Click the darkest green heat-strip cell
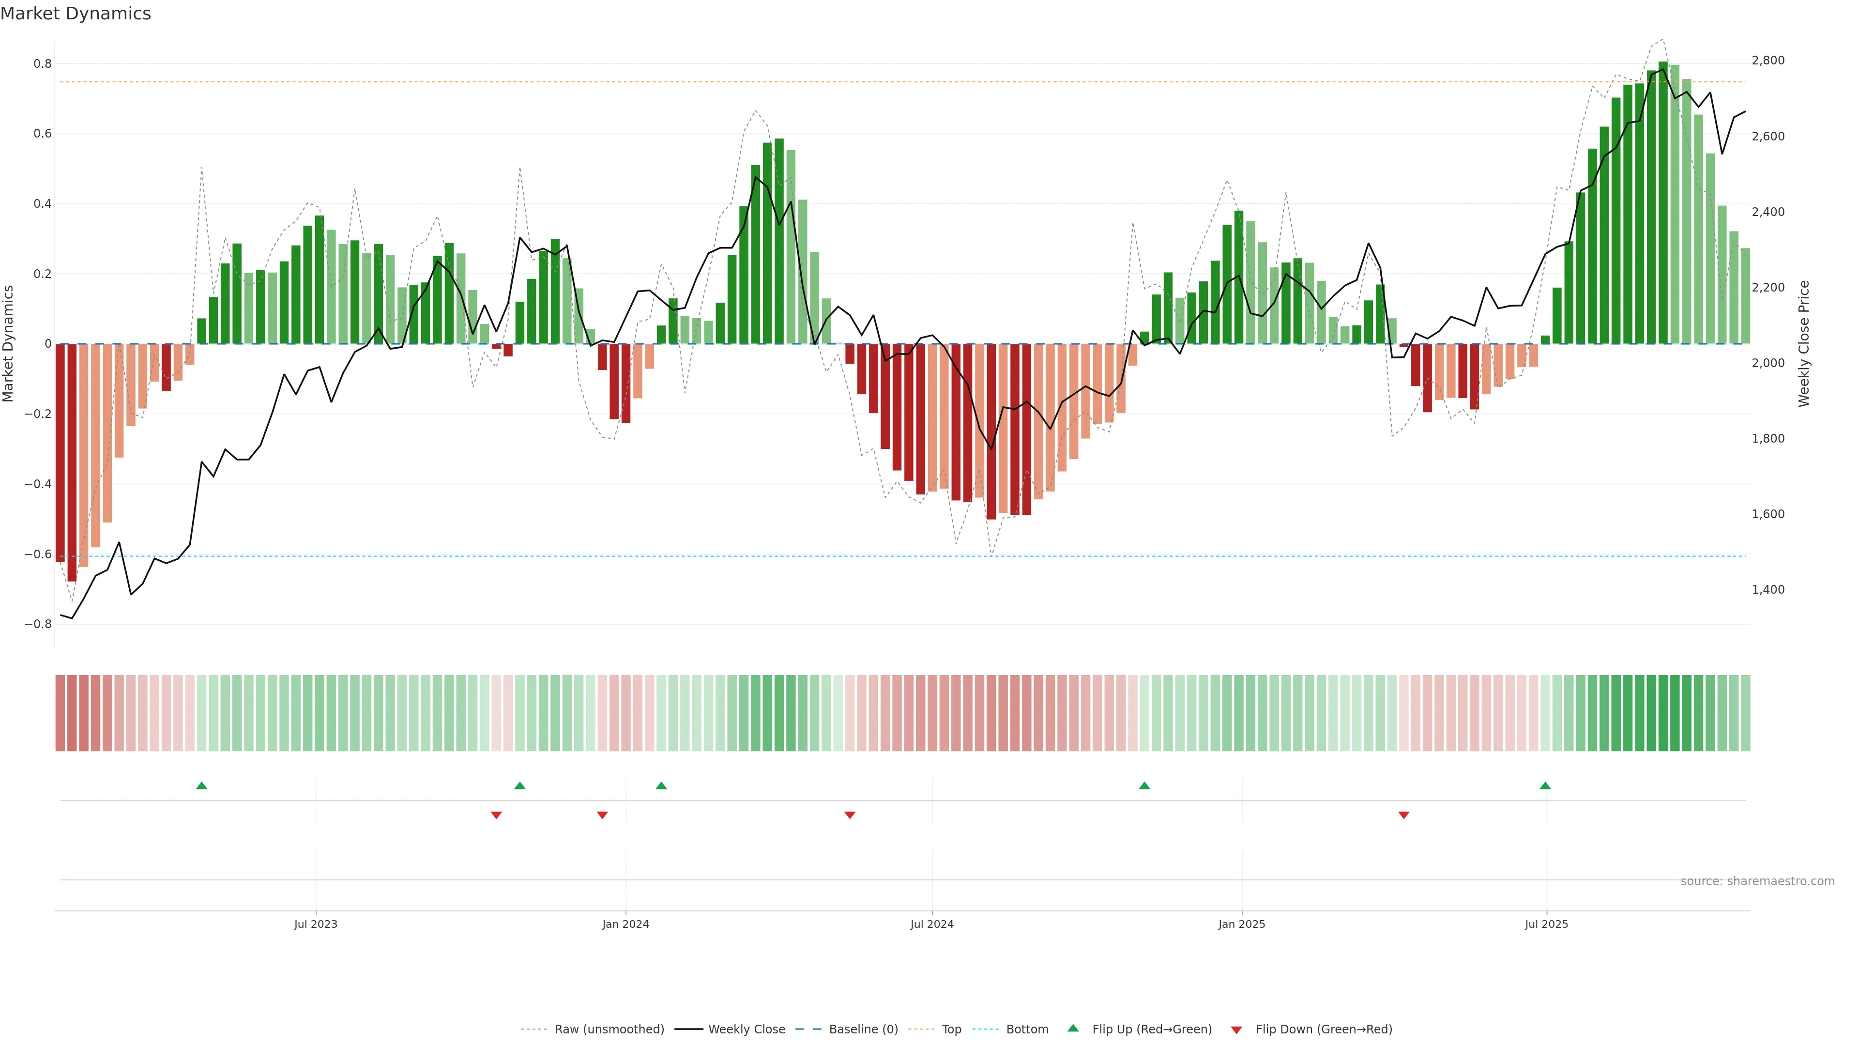Screen dimensions: 1859x1046 1663,712
